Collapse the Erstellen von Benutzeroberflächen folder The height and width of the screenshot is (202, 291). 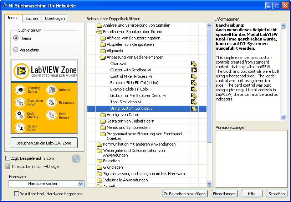pos(99,32)
